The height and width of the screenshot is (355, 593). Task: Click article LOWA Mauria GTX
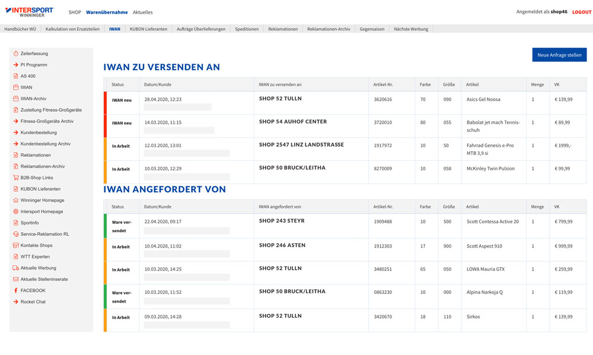(486, 269)
